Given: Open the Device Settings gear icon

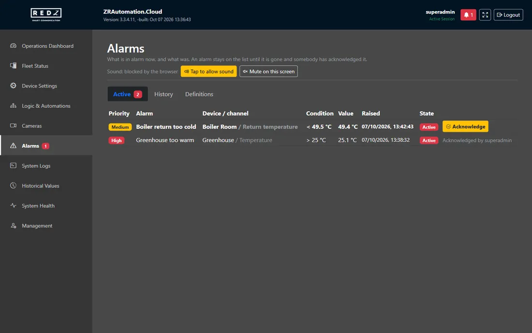Looking at the screenshot, I should point(13,86).
